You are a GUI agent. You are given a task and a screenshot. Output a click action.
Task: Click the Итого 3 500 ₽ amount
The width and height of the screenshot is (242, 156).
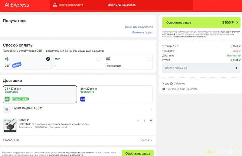235,60
